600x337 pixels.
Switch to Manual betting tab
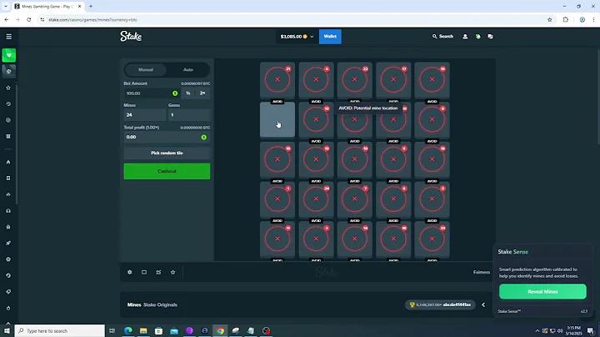[146, 70]
